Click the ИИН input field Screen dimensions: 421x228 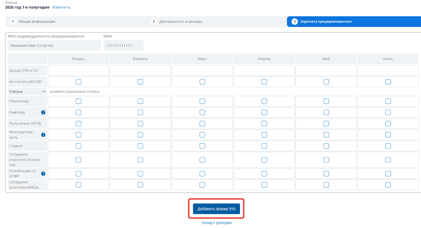(123, 45)
